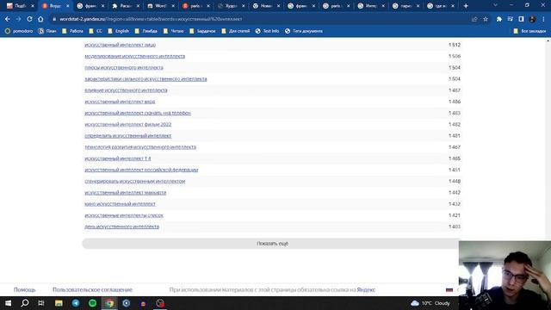The height and width of the screenshot is (310, 551).
Task: Open query искусственный интеллект фильм 2022
Action: (128, 124)
